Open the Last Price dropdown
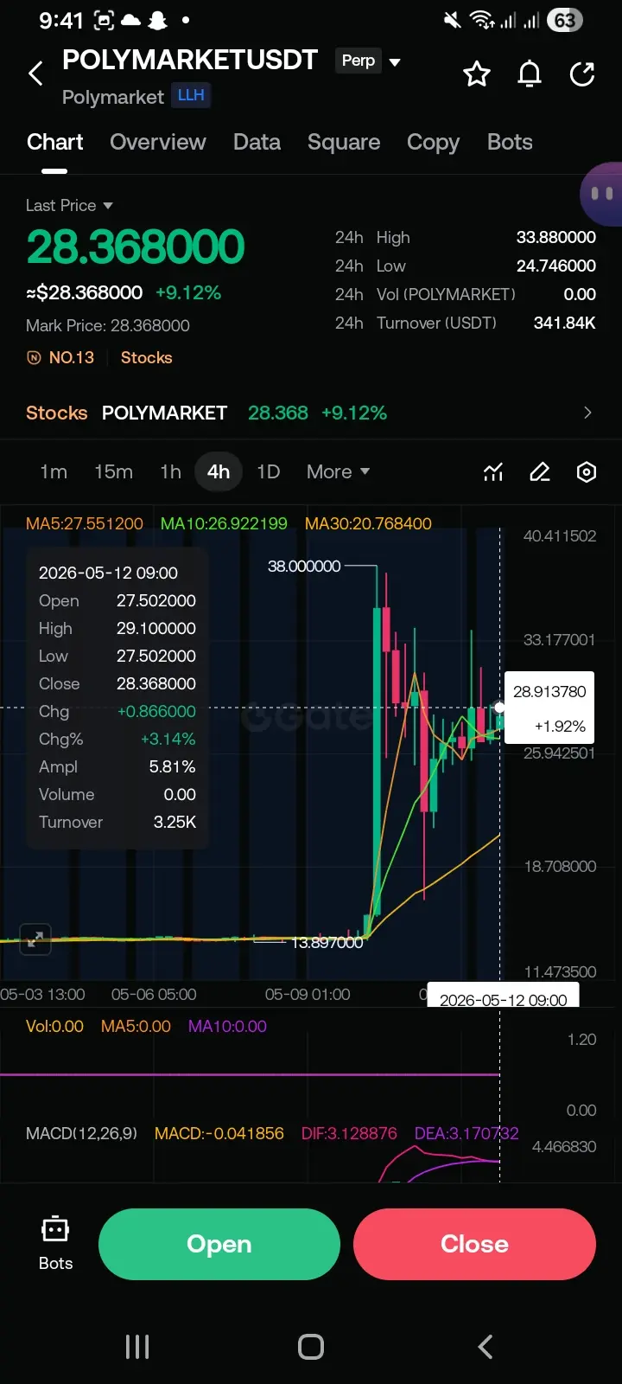622x1384 pixels. pos(69,205)
